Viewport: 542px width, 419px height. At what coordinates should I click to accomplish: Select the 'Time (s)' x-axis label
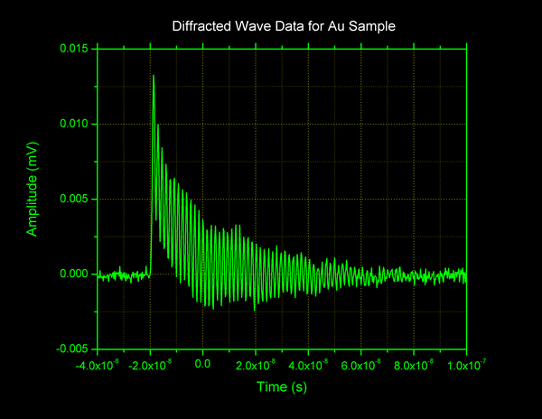tap(281, 386)
